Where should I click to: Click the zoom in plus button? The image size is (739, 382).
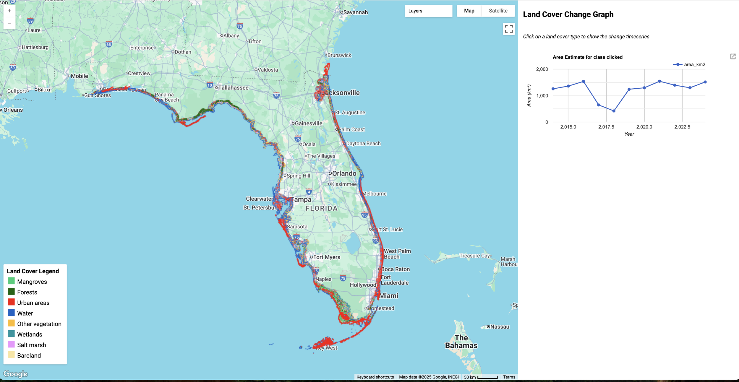9,11
